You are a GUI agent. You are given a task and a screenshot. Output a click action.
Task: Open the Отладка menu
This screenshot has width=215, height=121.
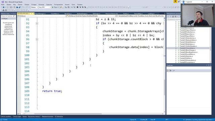(34, 4)
